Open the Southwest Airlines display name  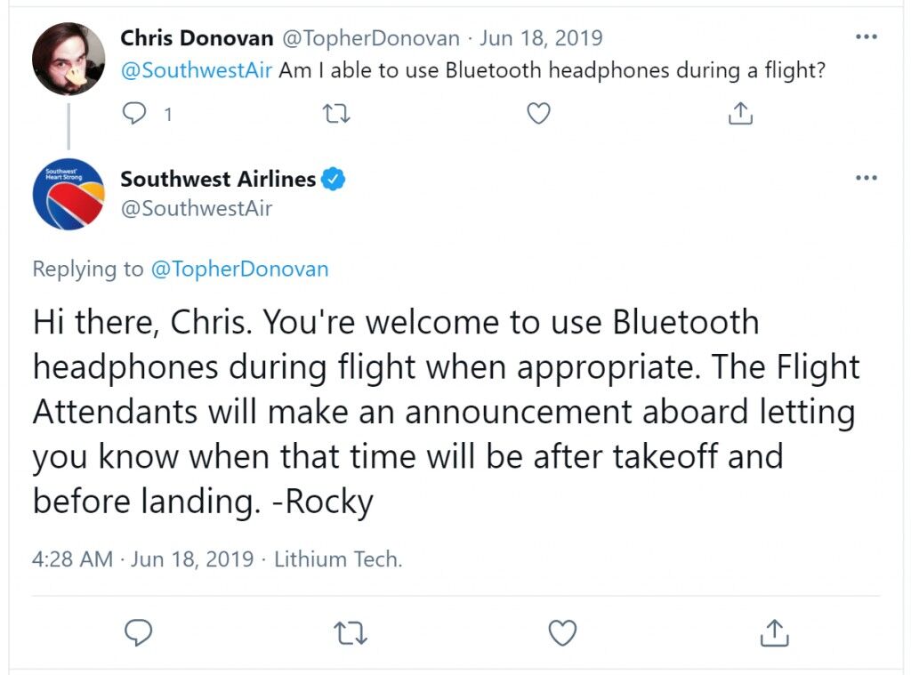click(x=218, y=179)
